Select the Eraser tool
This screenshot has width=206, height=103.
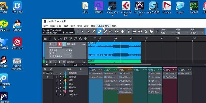tap(100, 31)
